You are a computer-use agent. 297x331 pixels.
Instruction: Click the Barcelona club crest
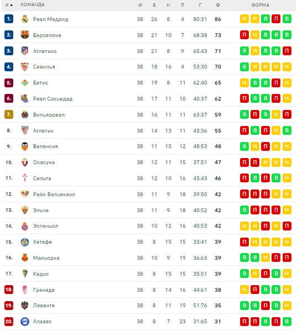(25, 35)
